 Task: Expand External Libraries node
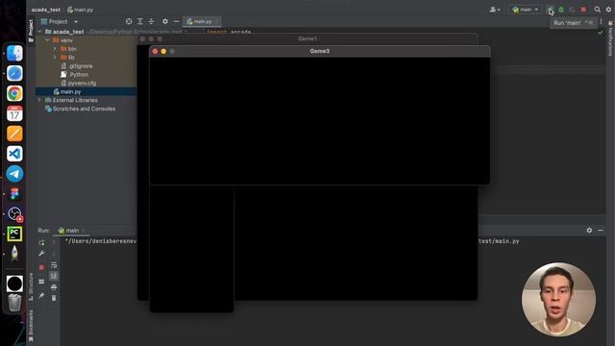39,100
